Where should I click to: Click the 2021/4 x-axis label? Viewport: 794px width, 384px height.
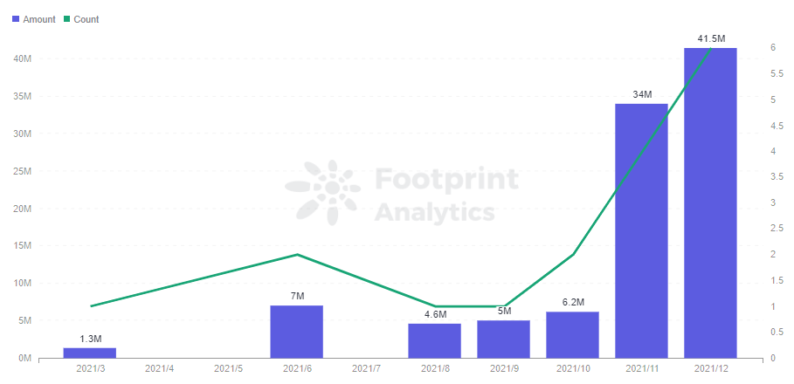tap(159, 369)
